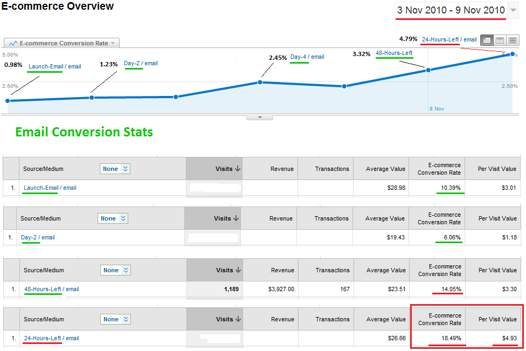Image resolution: width=526 pixels, height=351 pixels.
Task: Open the date range 3 Nov 2010 - 9 Nov 2010
Action: pyautogui.click(x=451, y=10)
